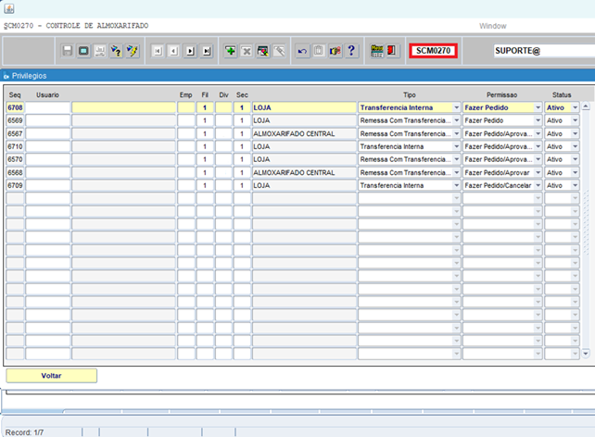Click the Seq cell 6709

pyautogui.click(x=15, y=185)
